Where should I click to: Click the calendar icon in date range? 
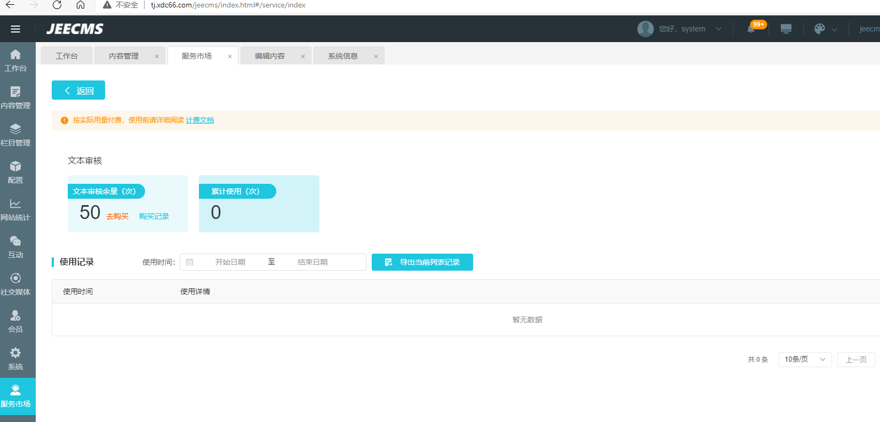[x=190, y=262]
